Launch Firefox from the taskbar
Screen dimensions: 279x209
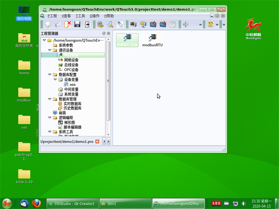pos(37,203)
